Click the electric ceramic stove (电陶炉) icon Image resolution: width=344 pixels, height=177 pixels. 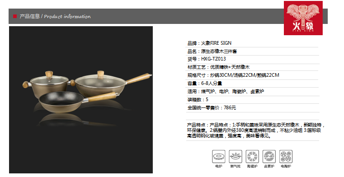(x=286, y=156)
